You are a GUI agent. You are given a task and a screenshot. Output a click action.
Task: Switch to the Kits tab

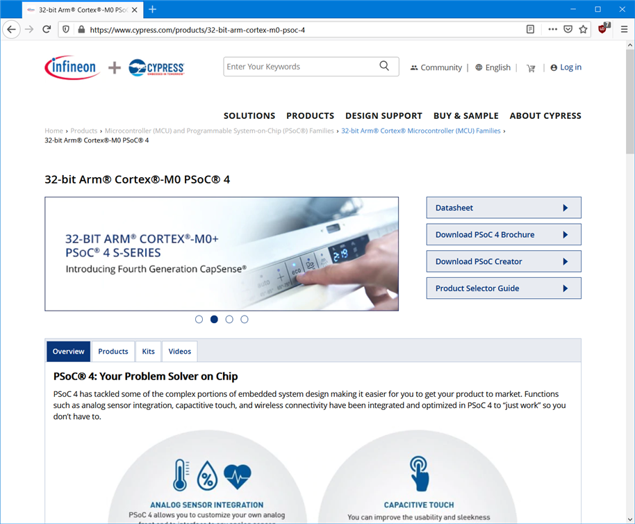[x=148, y=351]
